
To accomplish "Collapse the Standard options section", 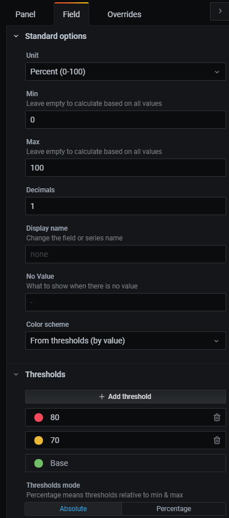I will (x=16, y=36).
